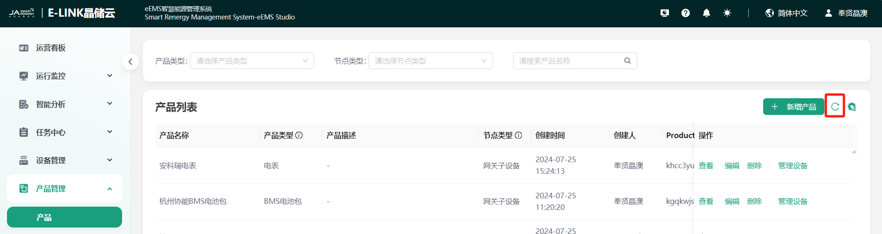Click the 新增产品 button
Image resolution: width=882 pixels, height=234 pixels.
pyautogui.click(x=793, y=107)
